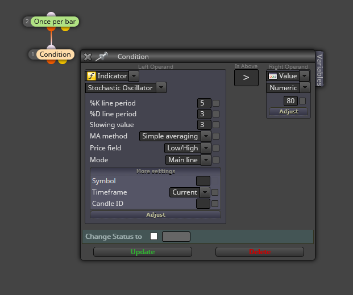Select the Once per bar block
The image size is (353, 295).
click(x=55, y=22)
